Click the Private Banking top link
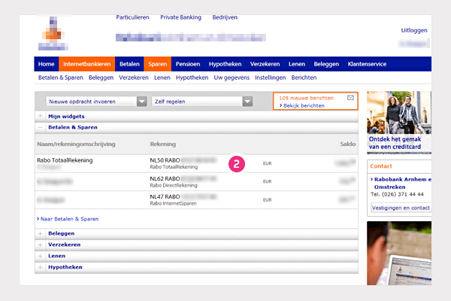This screenshot has height=301, width=451. click(180, 17)
